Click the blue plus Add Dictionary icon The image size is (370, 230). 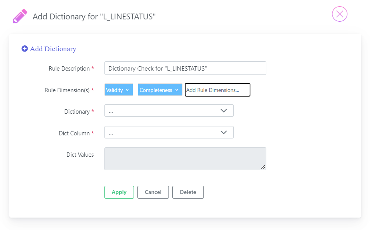(x=24, y=48)
